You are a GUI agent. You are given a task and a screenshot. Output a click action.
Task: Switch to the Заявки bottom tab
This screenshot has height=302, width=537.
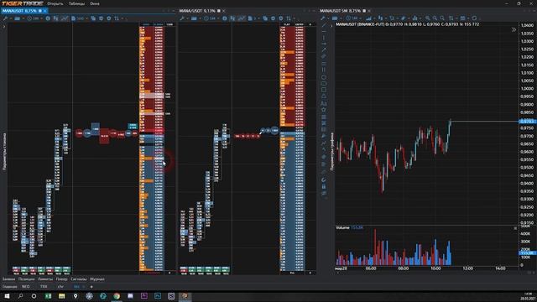8,279
